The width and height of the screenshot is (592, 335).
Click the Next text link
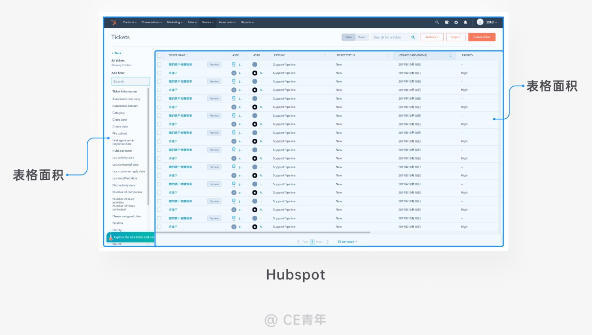(319, 242)
